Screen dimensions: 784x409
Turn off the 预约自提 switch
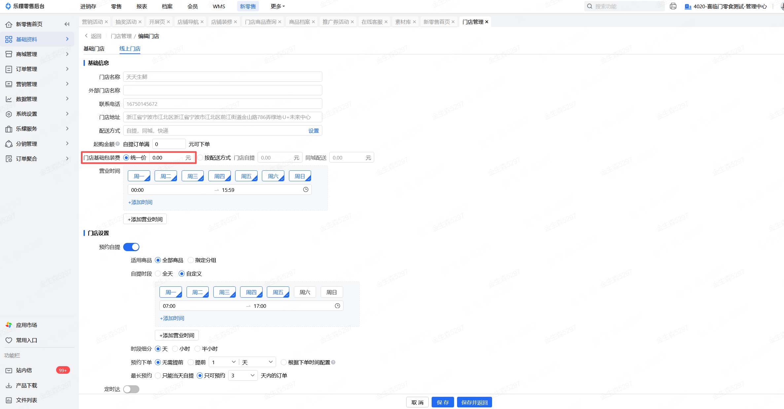pos(131,247)
